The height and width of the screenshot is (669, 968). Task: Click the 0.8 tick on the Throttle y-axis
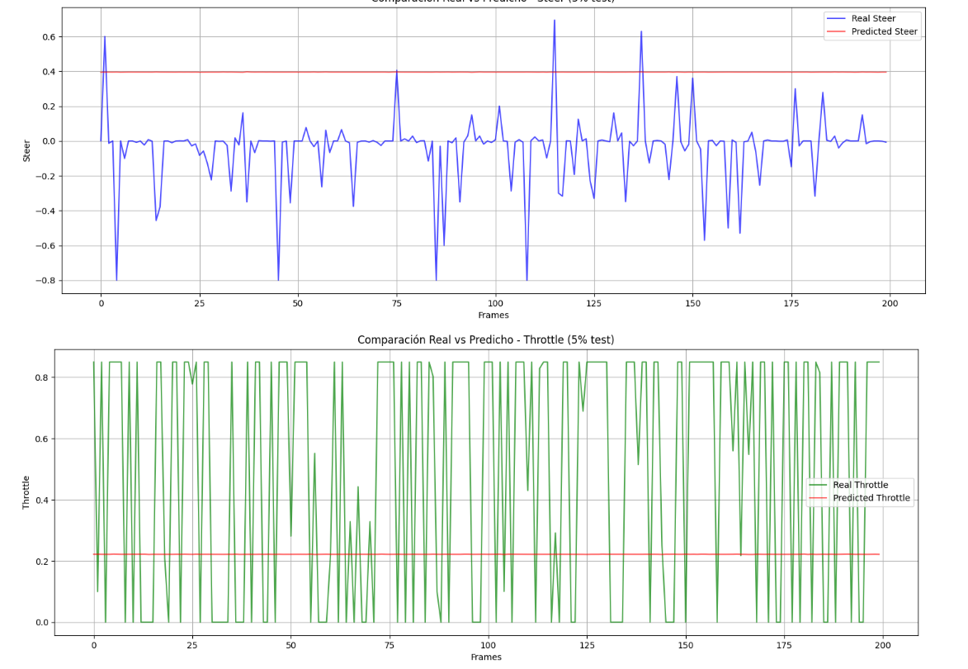pos(42,377)
